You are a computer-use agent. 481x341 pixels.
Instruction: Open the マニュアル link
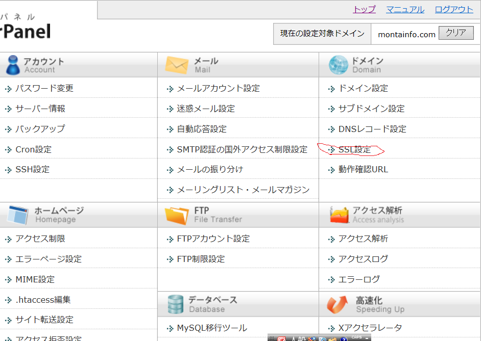pyautogui.click(x=405, y=9)
